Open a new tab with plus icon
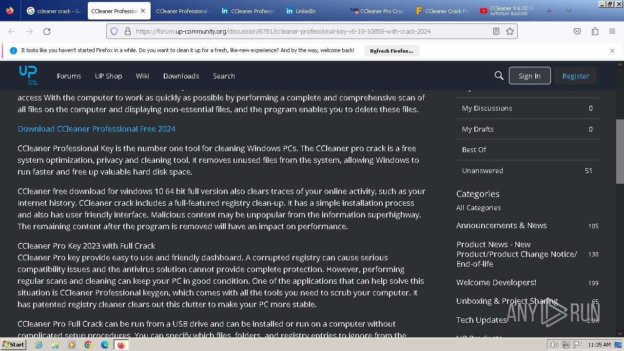Viewport: 624px width, 351px height. [x=549, y=11]
